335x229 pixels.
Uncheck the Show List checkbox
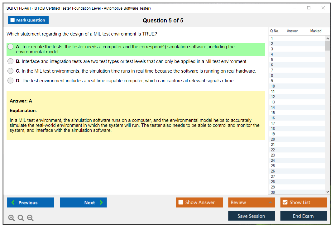click(x=285, y=203)
